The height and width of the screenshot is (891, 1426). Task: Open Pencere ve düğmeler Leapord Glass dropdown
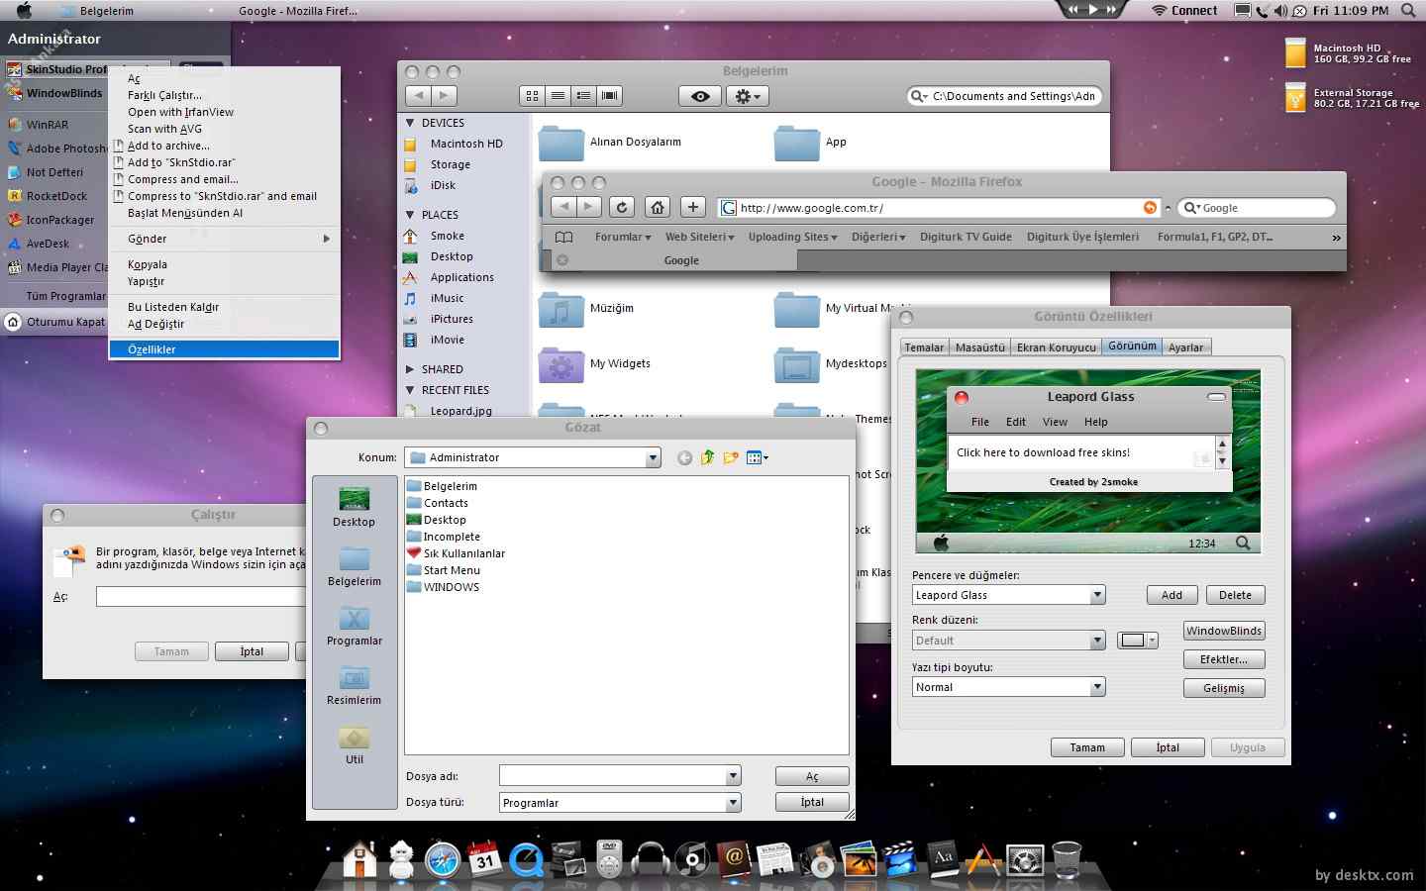coord(1097,595)
